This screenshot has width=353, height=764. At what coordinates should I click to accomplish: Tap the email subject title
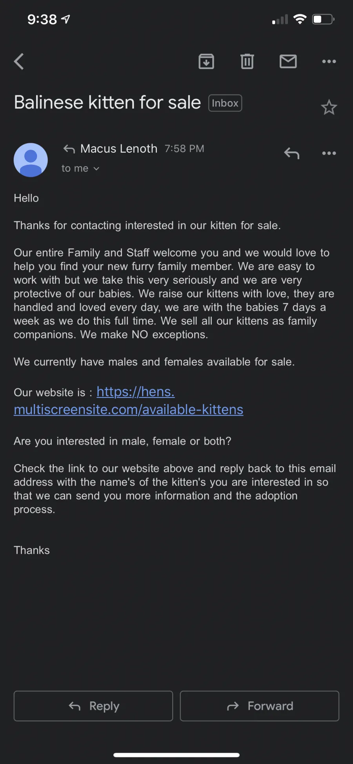[x=107, y=102]
